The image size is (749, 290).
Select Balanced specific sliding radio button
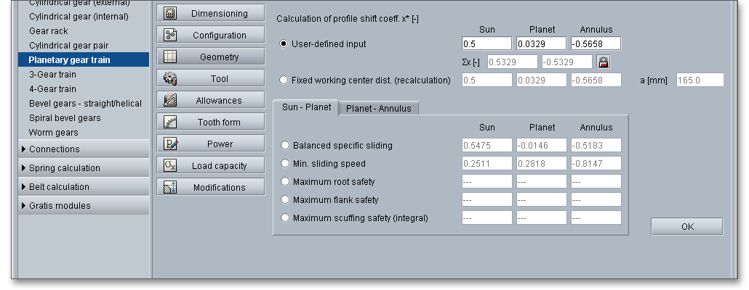pos(285,146)
